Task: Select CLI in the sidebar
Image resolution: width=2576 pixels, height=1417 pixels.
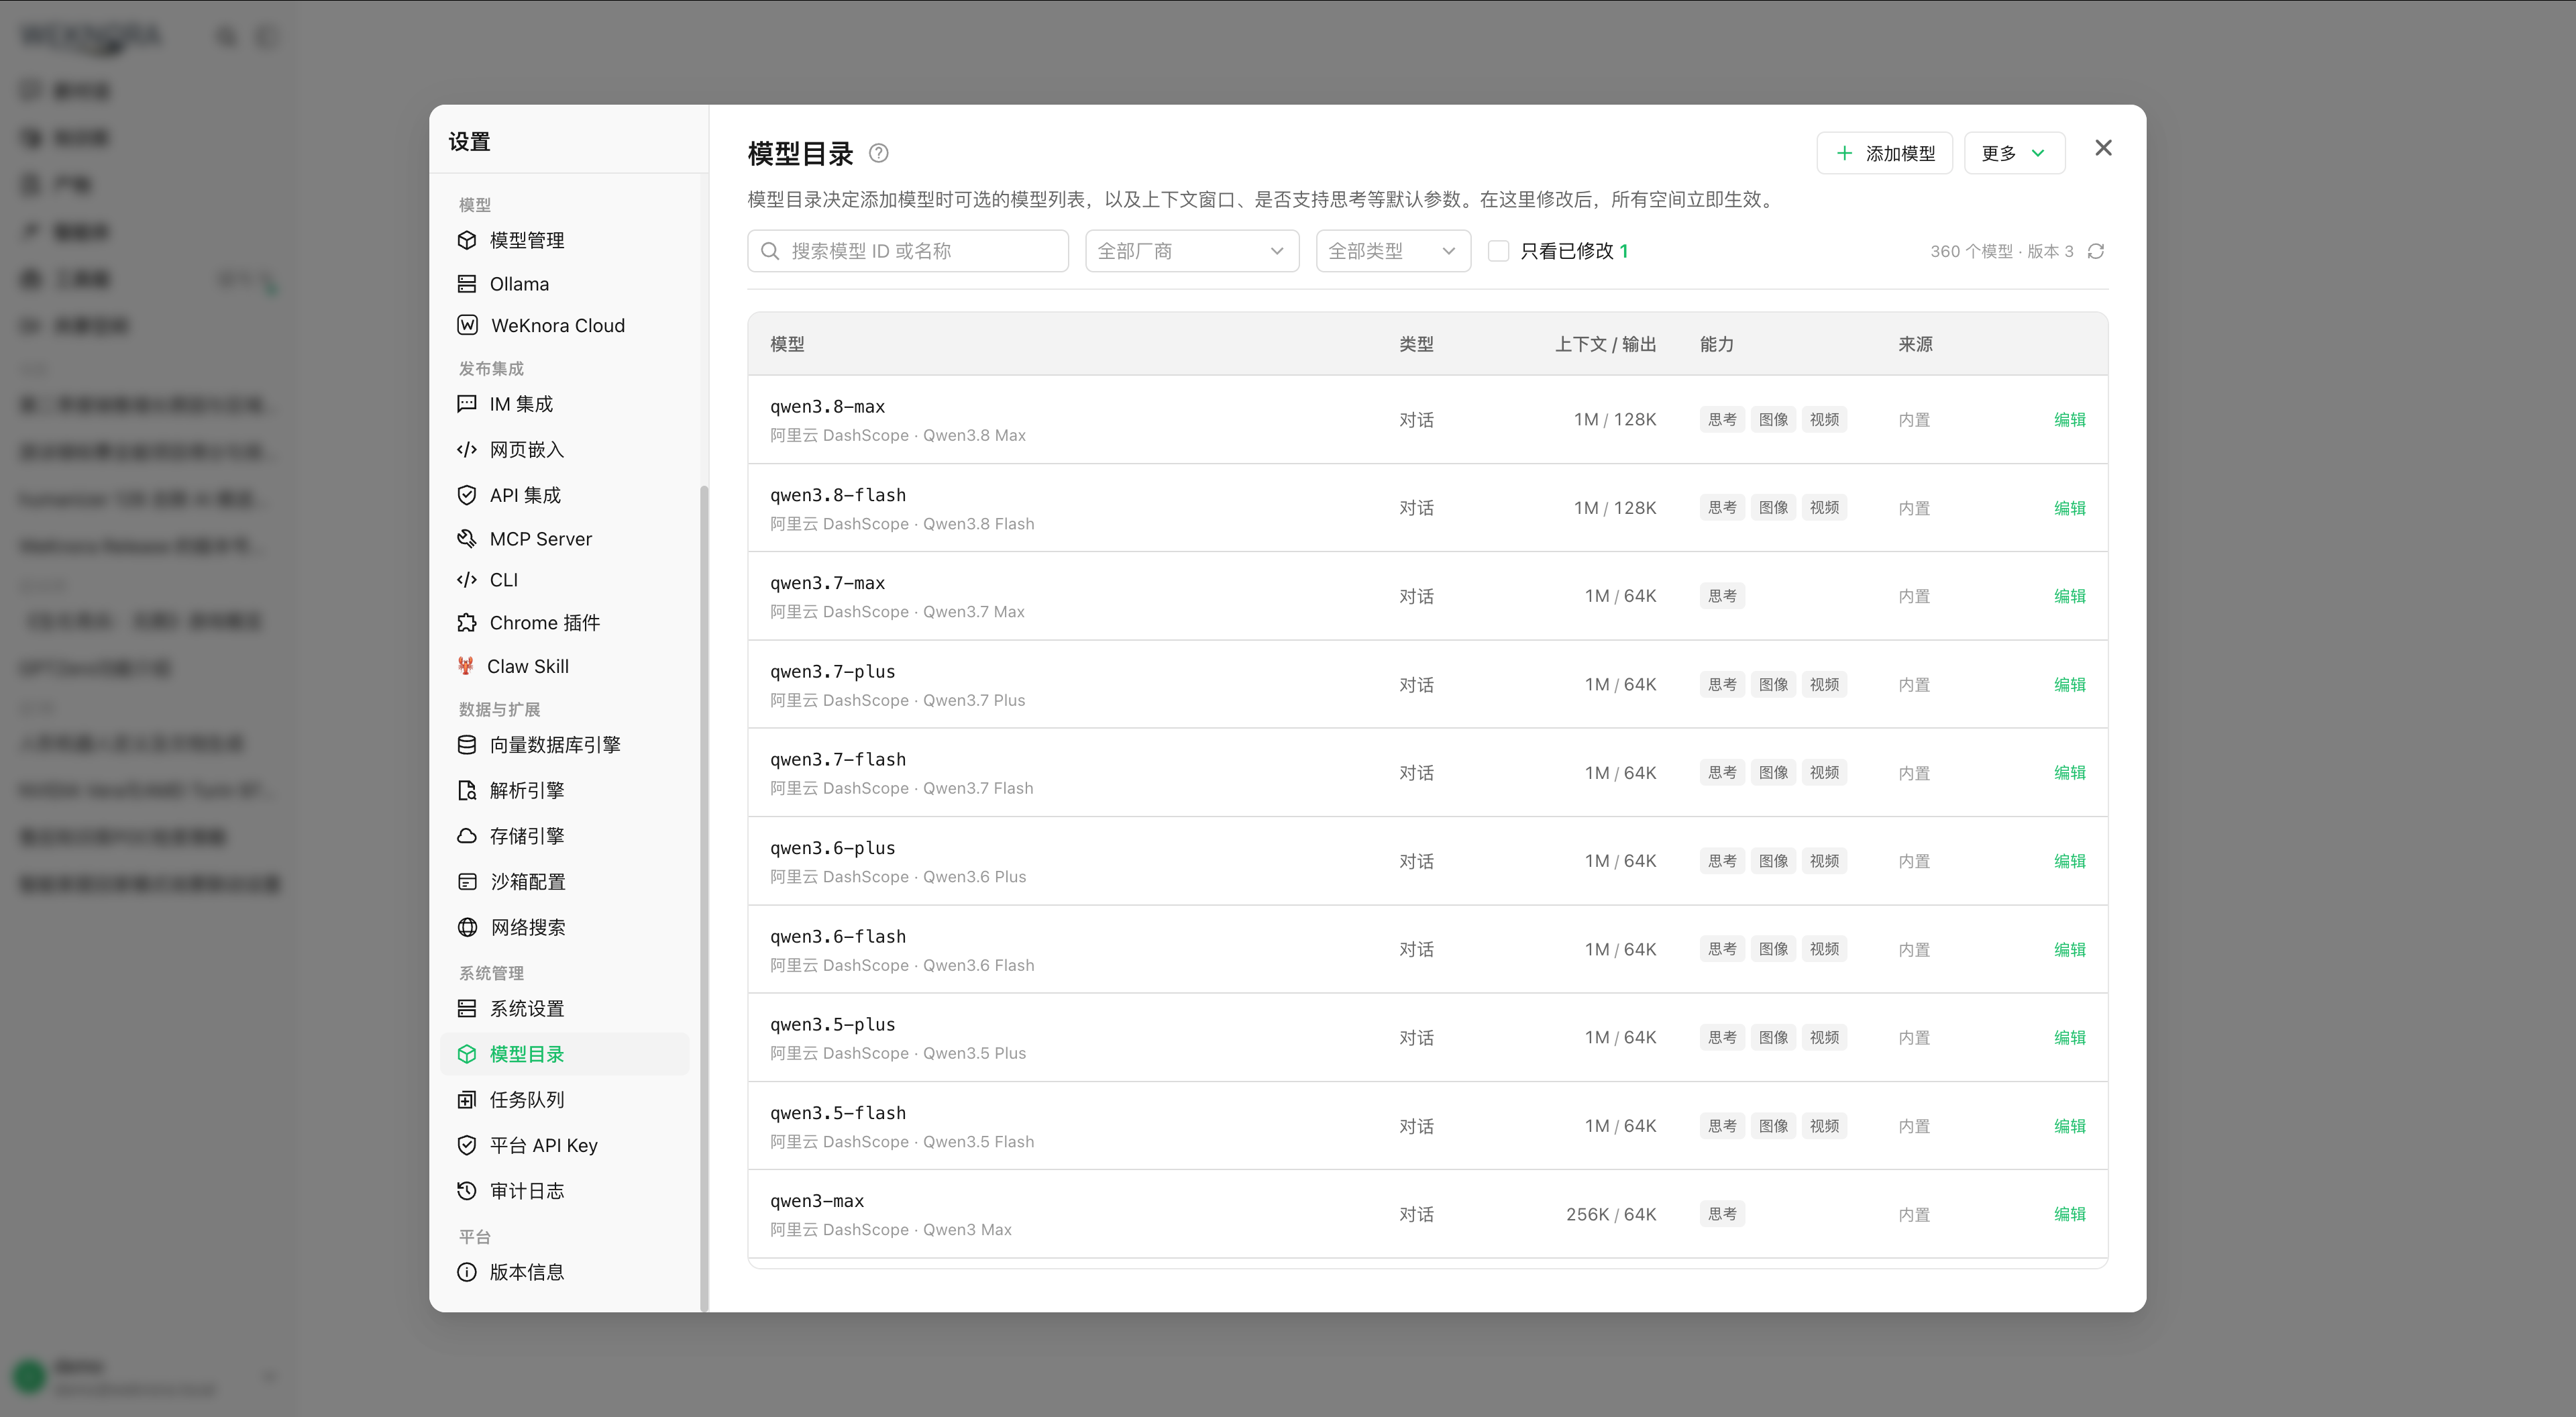Action: pos(565,580)
